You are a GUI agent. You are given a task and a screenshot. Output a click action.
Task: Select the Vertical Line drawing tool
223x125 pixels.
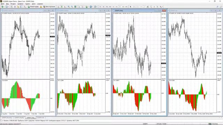pos(138,7)
